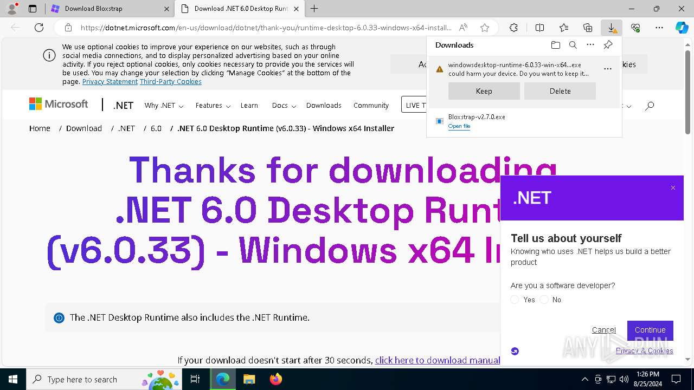Open the Third-Party Cookies link
694x390 pixels.
click(171, 82)
